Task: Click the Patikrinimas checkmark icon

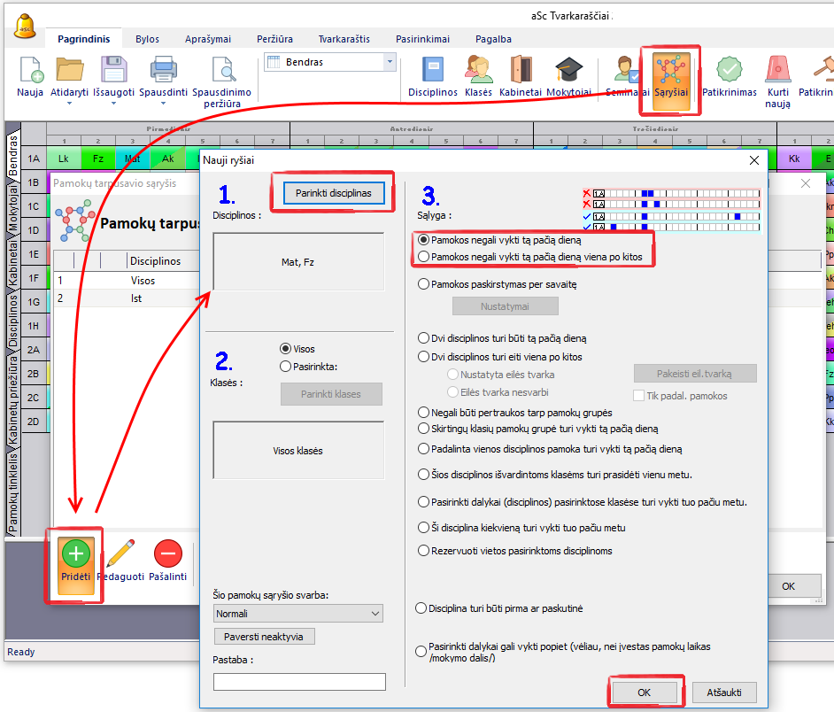Action: [x=729, y=71]
